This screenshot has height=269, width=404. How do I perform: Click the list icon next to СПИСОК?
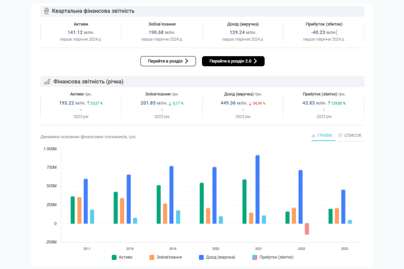click(340, 135)
